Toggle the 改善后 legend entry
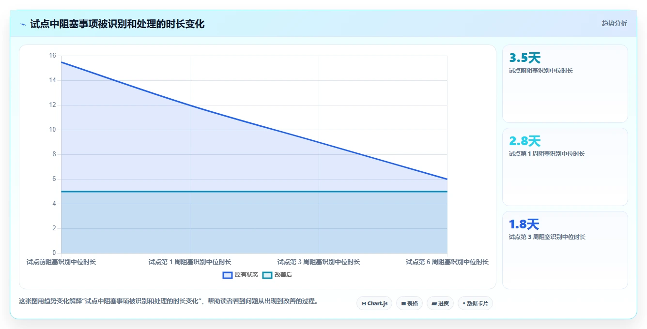The image size is (647, 329). pyautogui.click(x=277, y=275)
